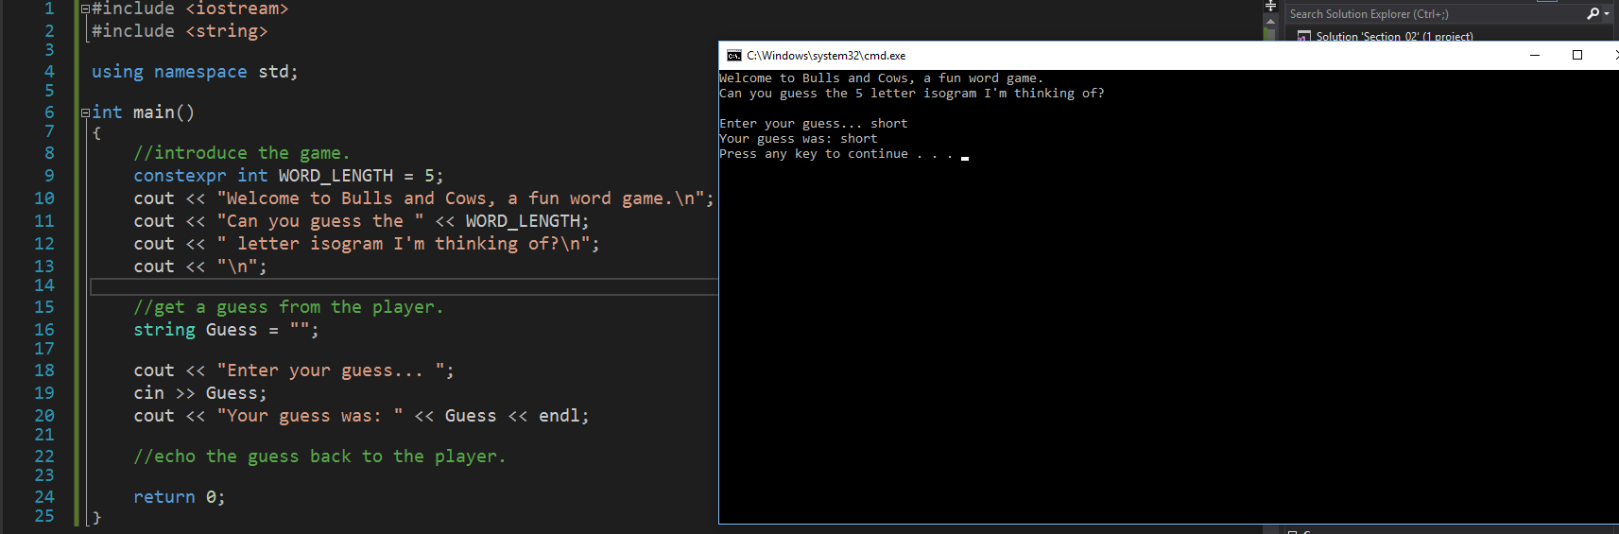The width and height of the screenshot is (1619, 534).
Task: Click the Solution Explorer search magnifier icon
Action: [x=1593, y=13]
